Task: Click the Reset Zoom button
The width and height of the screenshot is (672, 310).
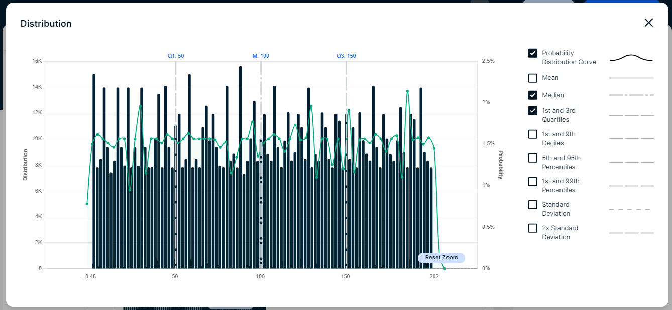Action: 441,258
